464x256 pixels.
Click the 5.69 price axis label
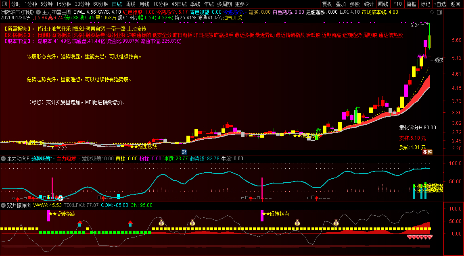[x=457, y=40]
